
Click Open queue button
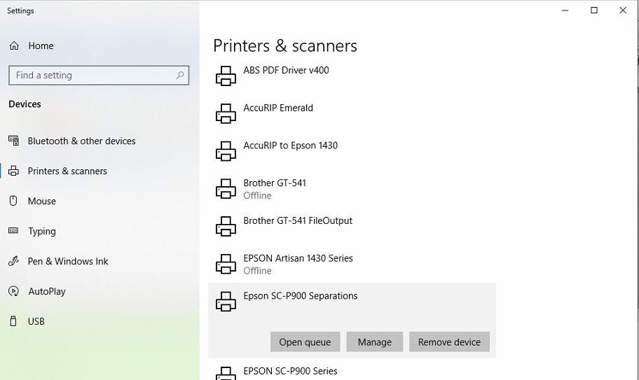(305, 342)
